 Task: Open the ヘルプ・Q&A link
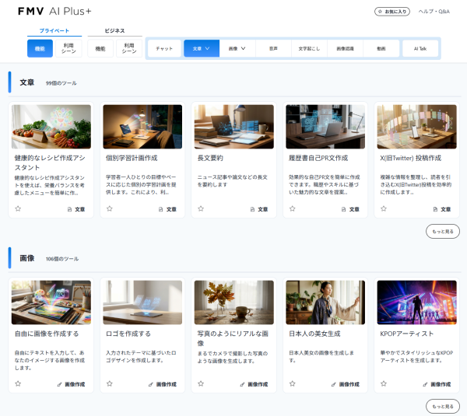coord(434,12)
